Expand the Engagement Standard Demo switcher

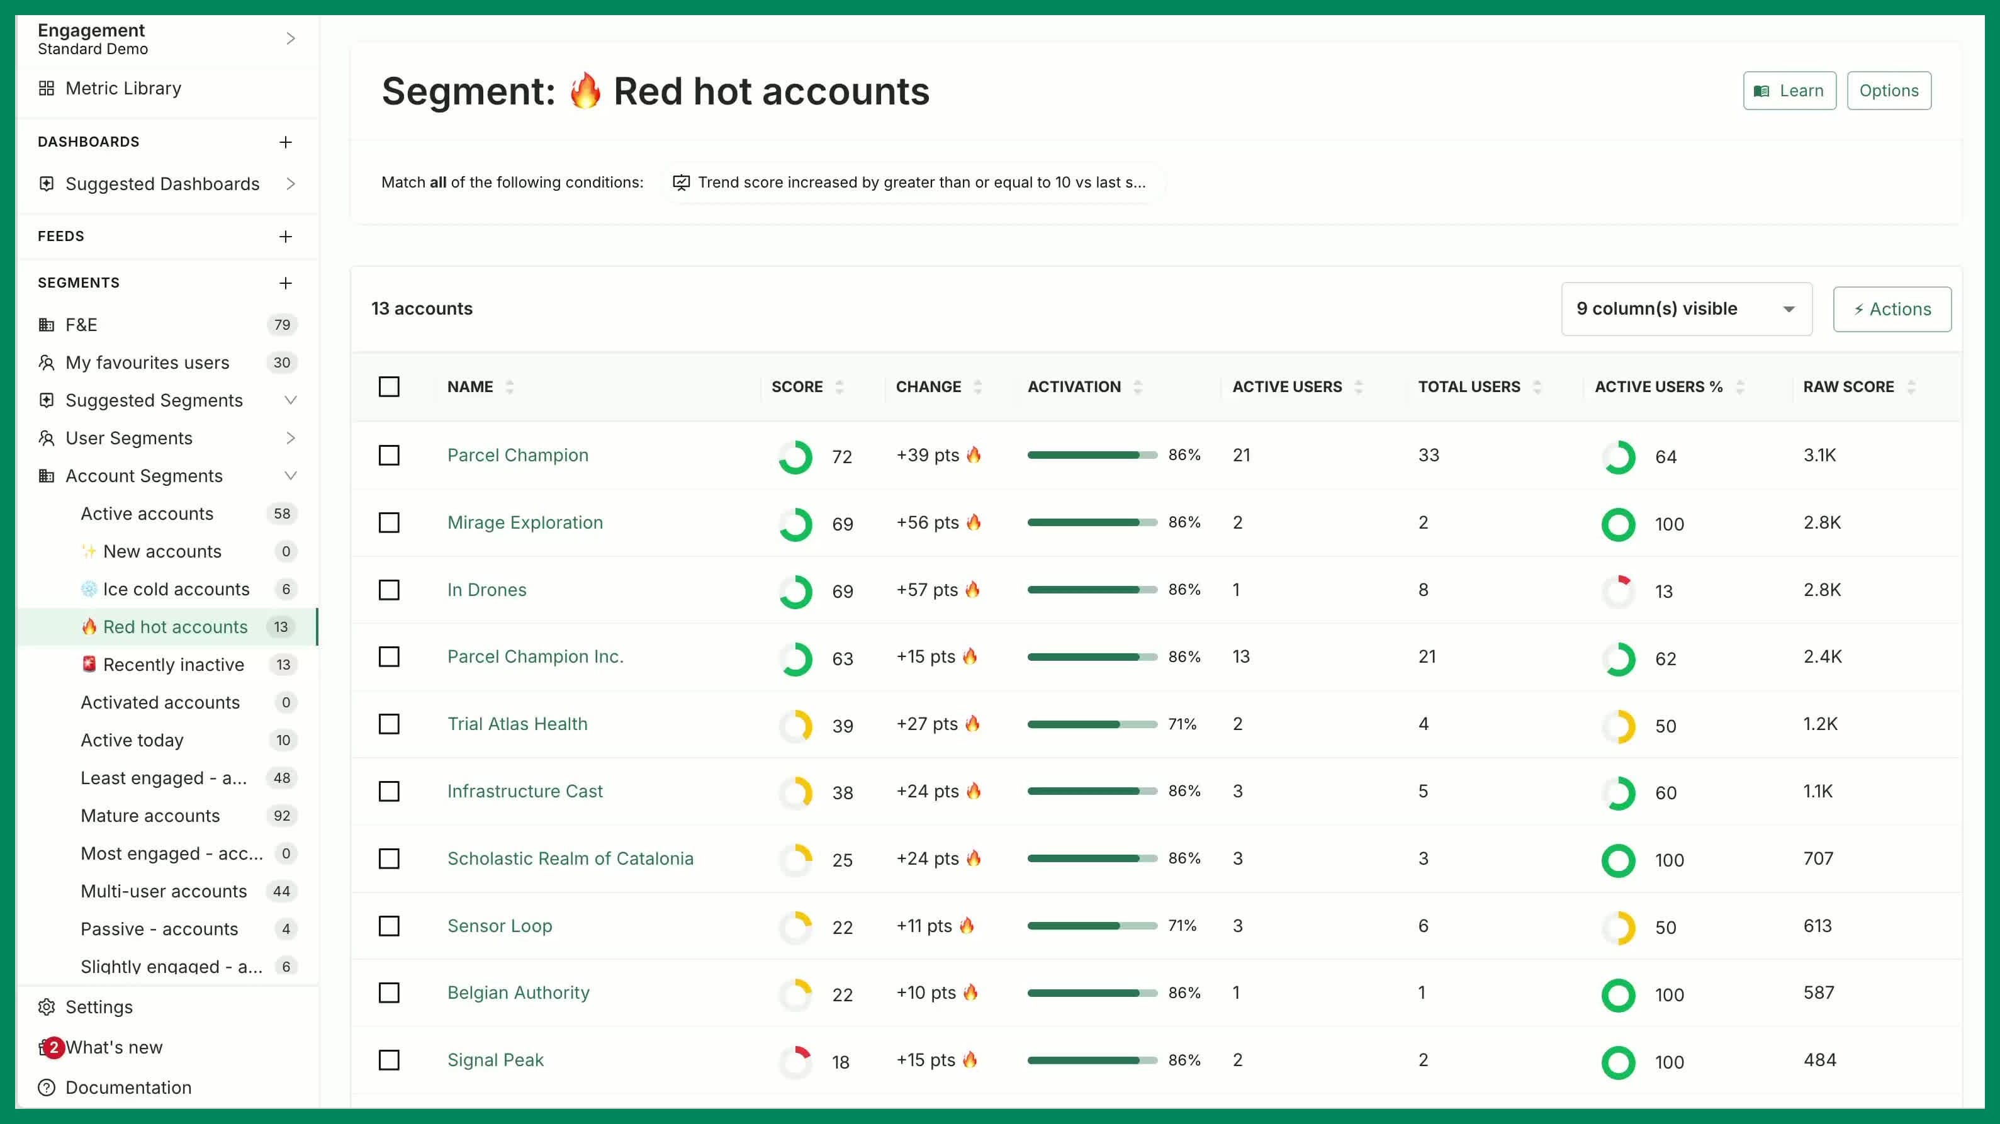click(x=290, y=38)
